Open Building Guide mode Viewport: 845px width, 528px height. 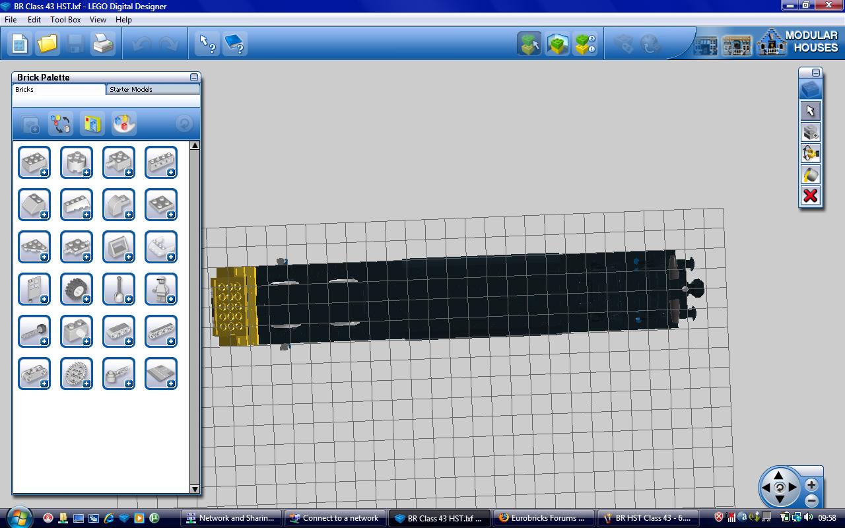(x=585, y=44)
